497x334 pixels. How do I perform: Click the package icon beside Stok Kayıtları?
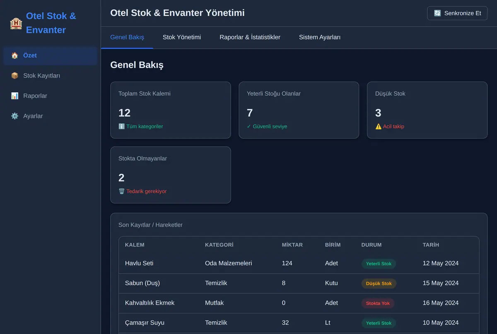coord(15,76)
